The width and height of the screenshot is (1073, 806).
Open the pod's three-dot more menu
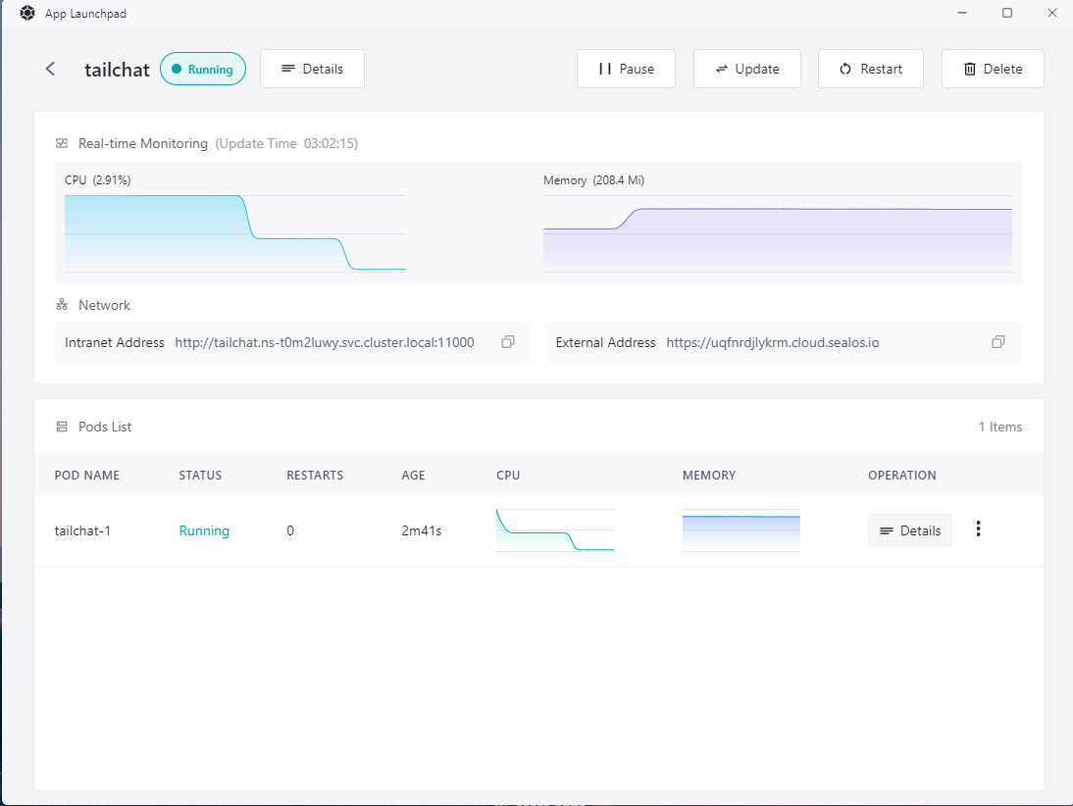pyautogui.click(x=978, y=529)
